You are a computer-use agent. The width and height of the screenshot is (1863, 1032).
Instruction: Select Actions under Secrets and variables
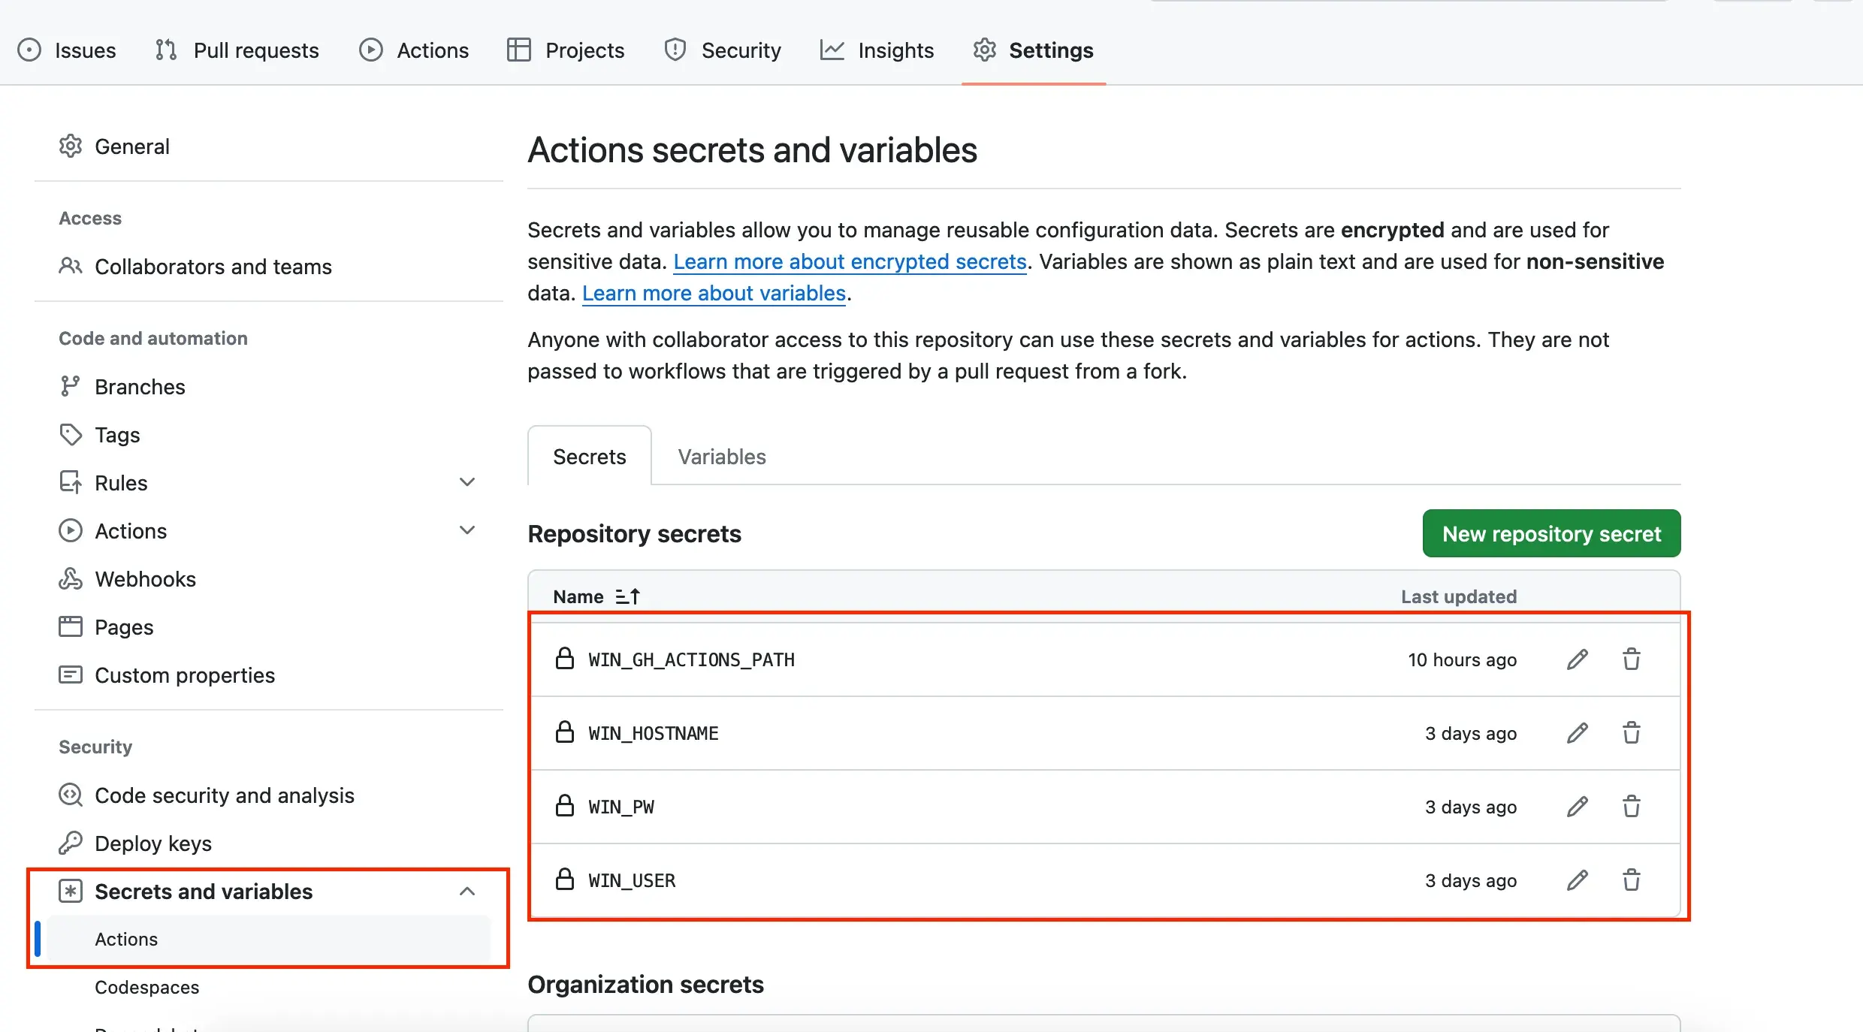(x=268, y=940)
